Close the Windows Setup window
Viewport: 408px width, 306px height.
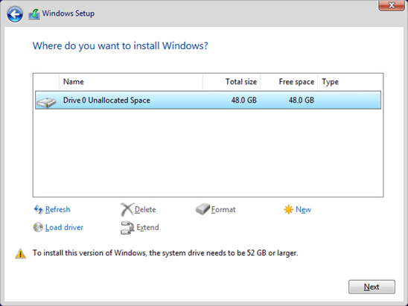[x=391, y=5]
